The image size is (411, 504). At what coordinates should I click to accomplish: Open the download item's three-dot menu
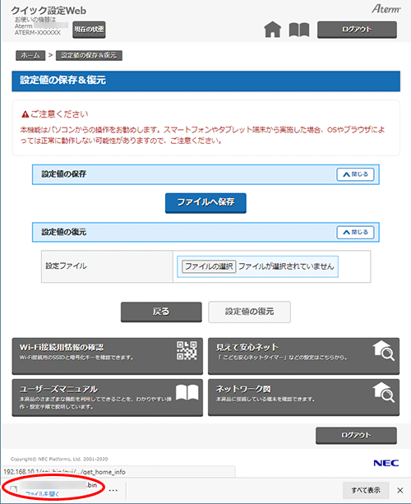[113, 490]
